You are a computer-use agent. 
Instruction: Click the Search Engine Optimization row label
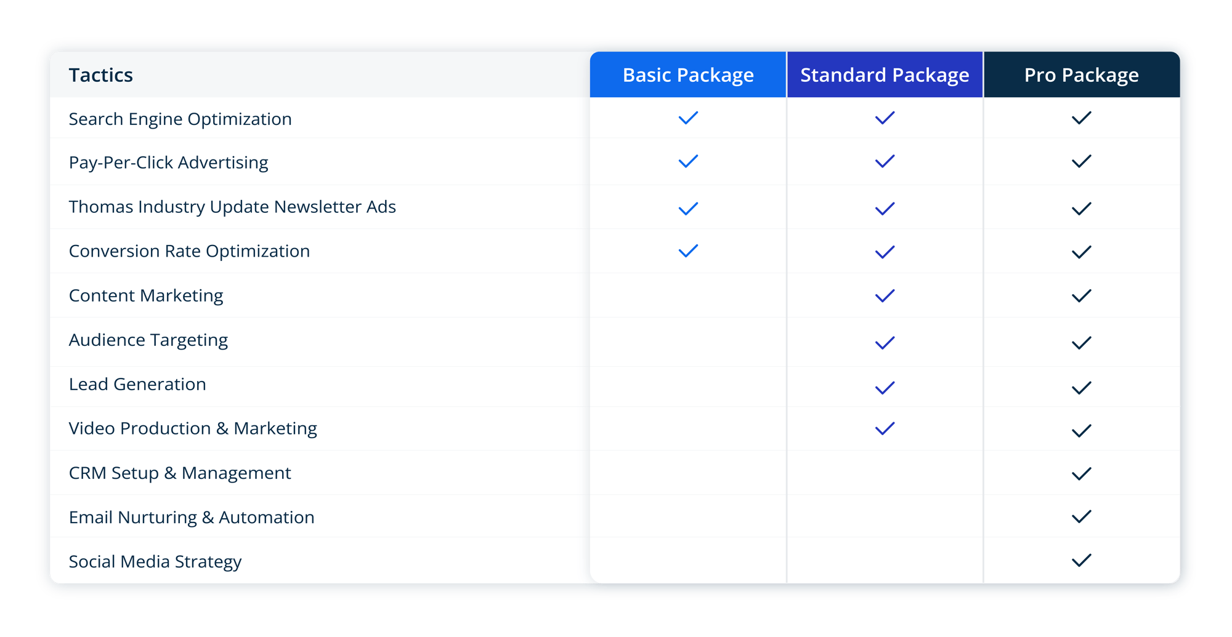pos(180,119)
